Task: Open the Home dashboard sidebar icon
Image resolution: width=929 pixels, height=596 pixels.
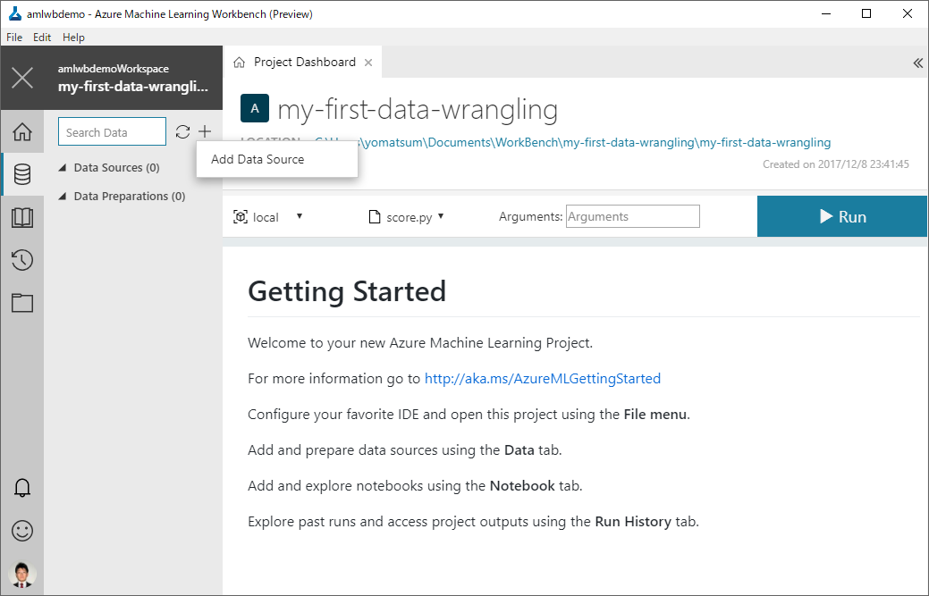Action: (x=22, y=132)
